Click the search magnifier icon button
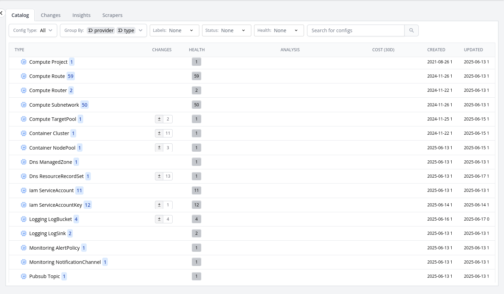Viewport: 504px width, 294px height. point(411,30)
